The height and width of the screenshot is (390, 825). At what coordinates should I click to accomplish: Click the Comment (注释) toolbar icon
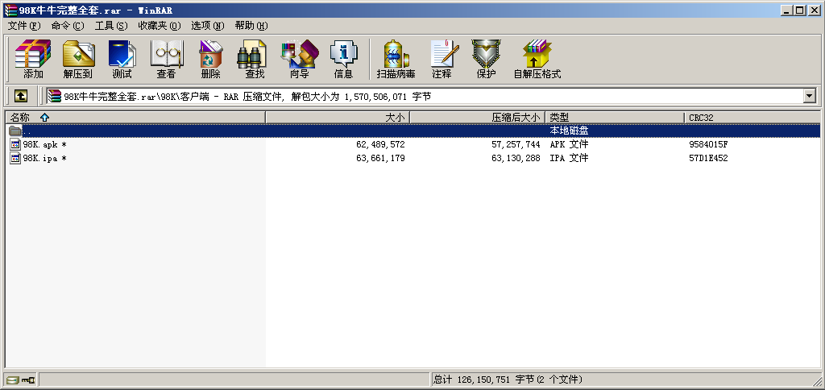point(442,60)
